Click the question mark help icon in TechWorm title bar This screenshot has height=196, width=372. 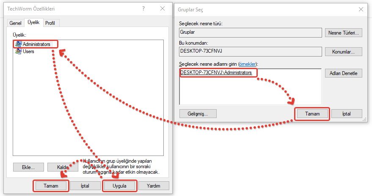coord(144,8)
